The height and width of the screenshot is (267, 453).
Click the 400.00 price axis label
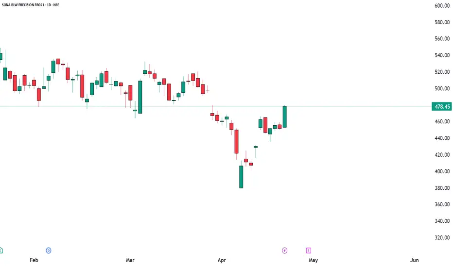(x=442, y=171)
